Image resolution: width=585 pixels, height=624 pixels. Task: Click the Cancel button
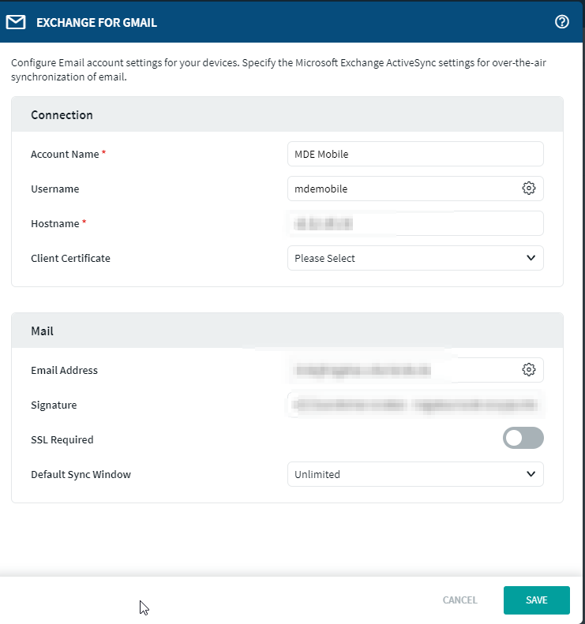[x=459, y=600]
